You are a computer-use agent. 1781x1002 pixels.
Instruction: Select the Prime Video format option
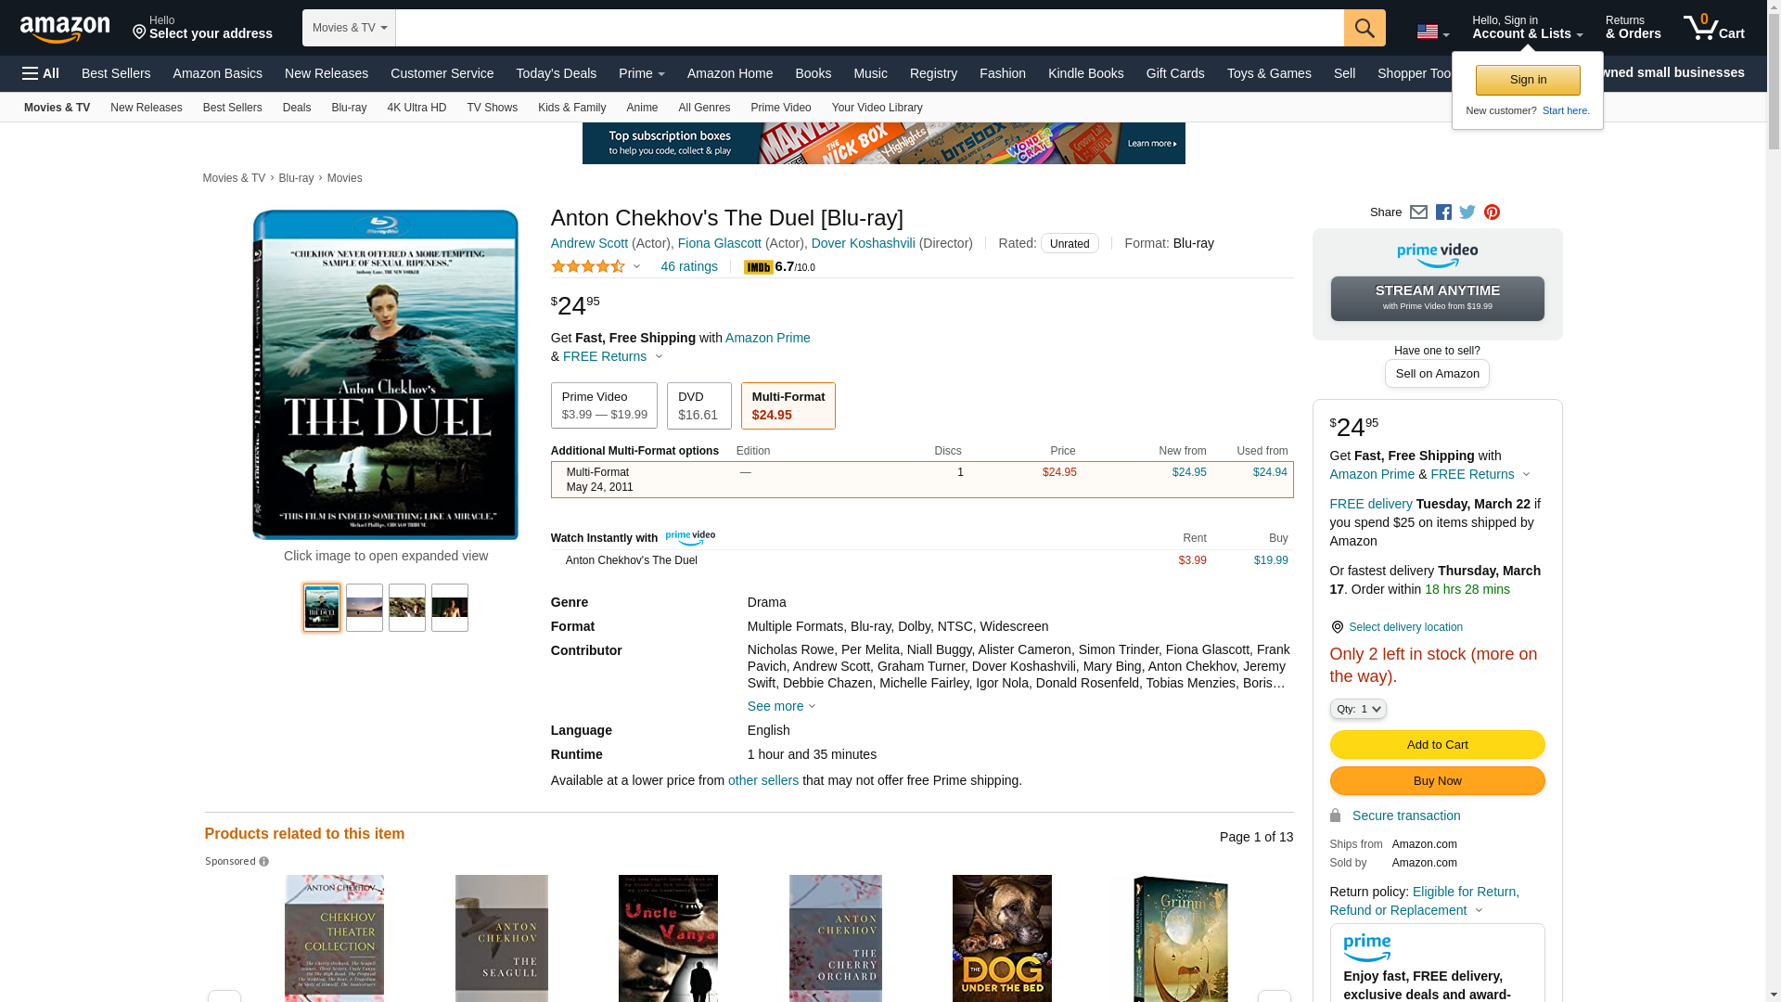click(604, 405)
